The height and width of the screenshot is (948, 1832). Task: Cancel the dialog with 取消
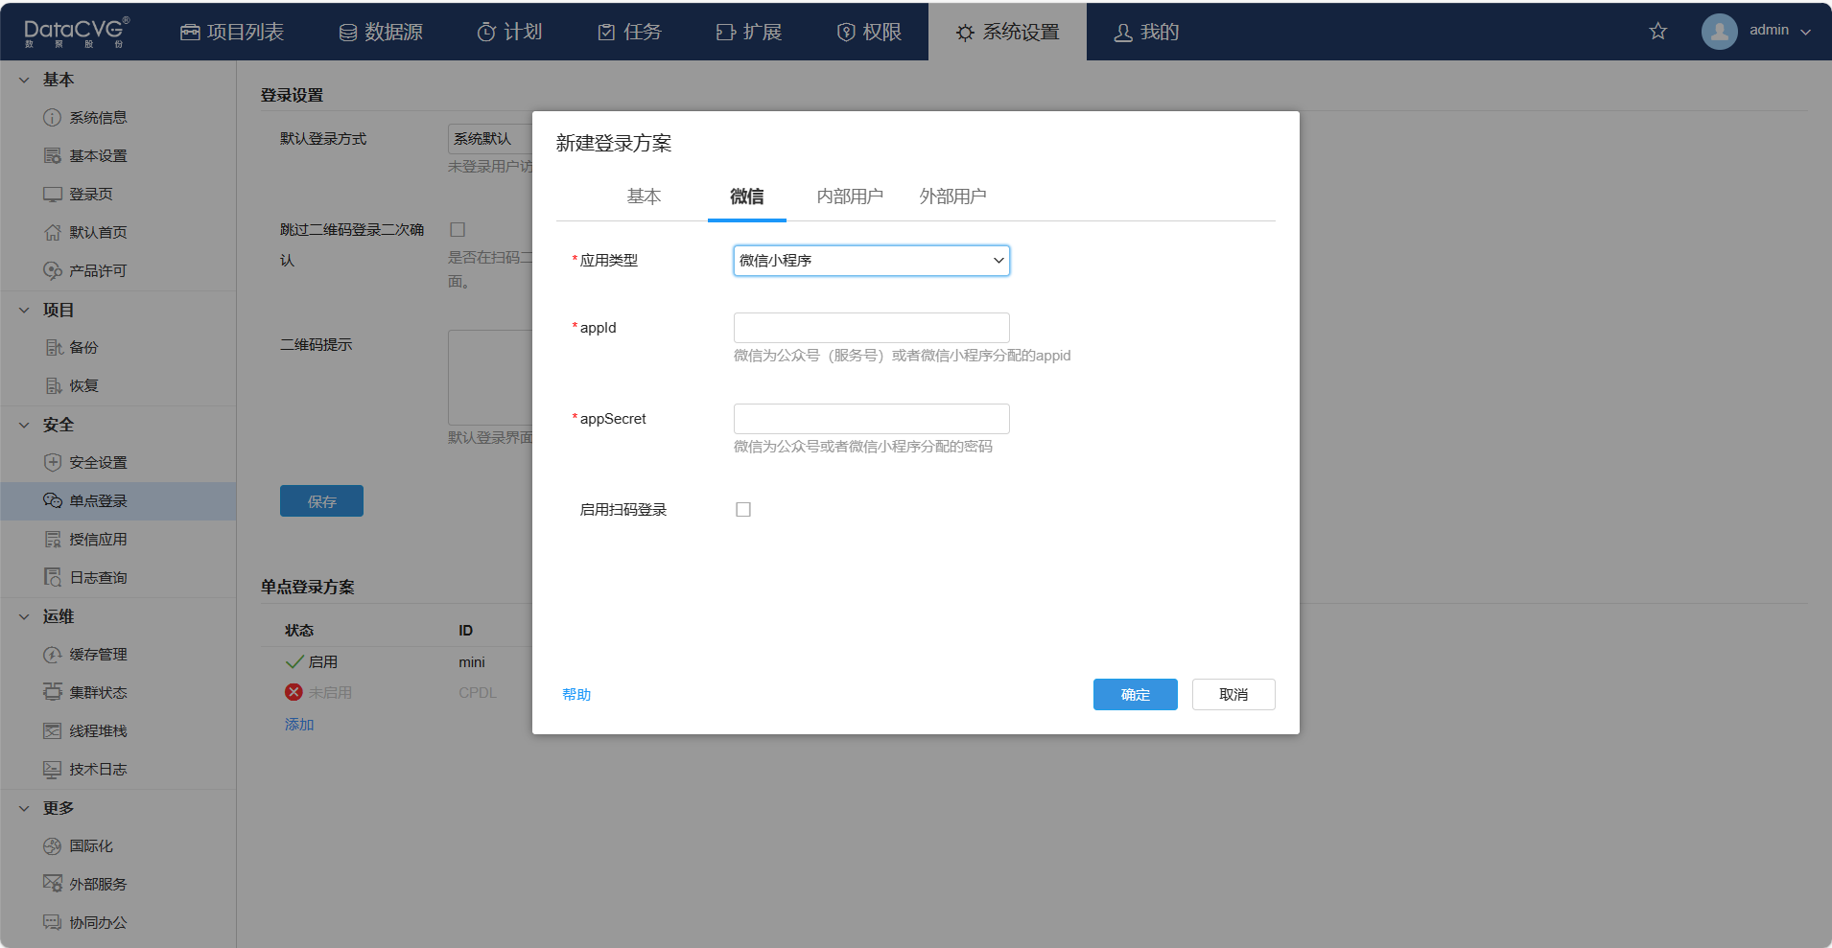1233,694
